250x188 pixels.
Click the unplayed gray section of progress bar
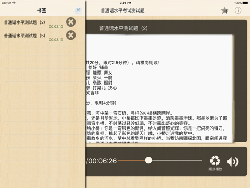[177, 160]
